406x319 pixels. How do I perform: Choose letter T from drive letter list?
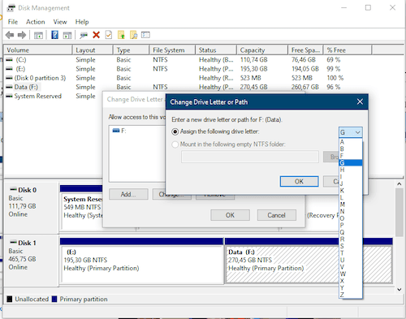click(351, 253)
